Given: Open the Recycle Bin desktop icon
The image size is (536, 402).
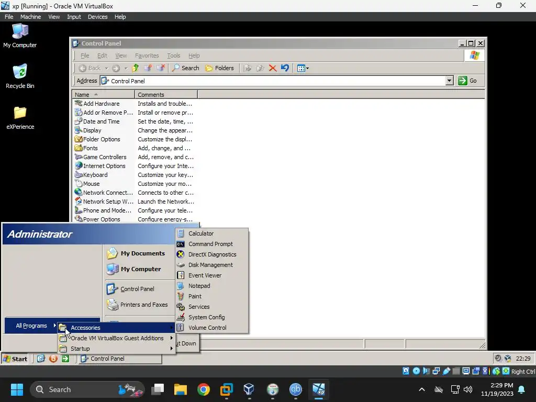Looking at the screenshot, I should coord(20,76).
